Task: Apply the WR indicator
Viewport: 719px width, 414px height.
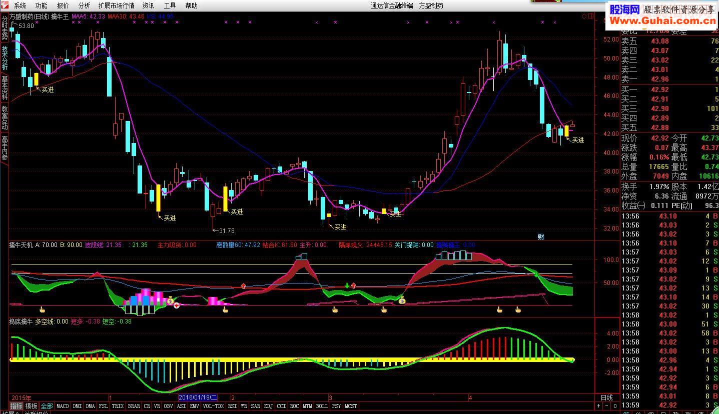Action: pyautogui.click(x=244, y=406)
